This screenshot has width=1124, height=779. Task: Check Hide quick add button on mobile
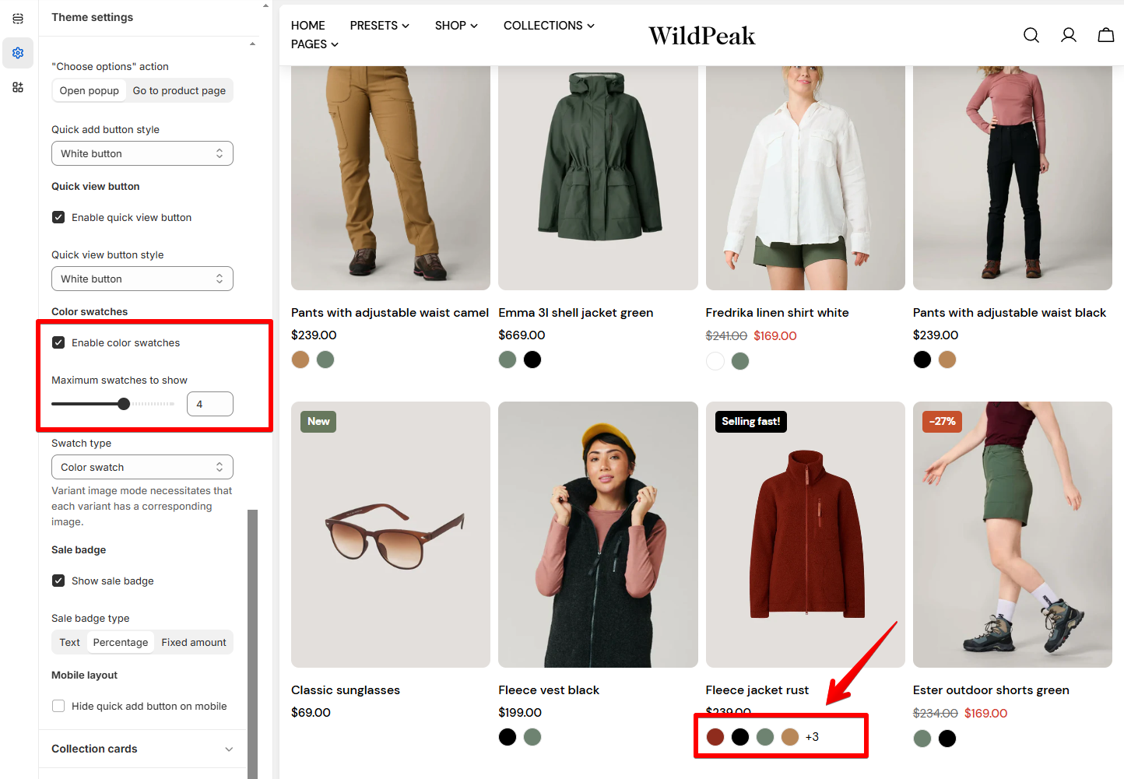[58, 706]
